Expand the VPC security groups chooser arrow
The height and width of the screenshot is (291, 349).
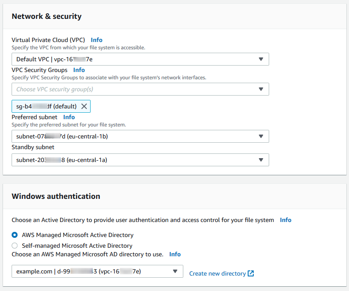pyautogui.click(x=261, y=89)
